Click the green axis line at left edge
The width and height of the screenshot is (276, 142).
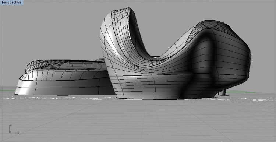click(8, 90)
